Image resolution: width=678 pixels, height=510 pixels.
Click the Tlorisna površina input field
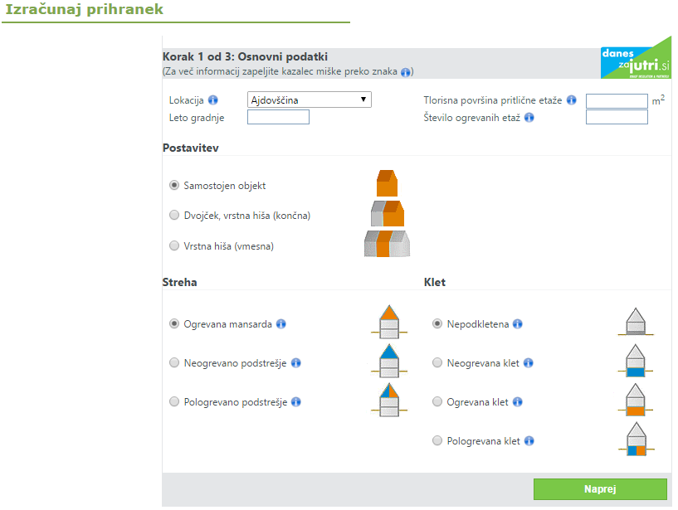click(x=617, y=101)
